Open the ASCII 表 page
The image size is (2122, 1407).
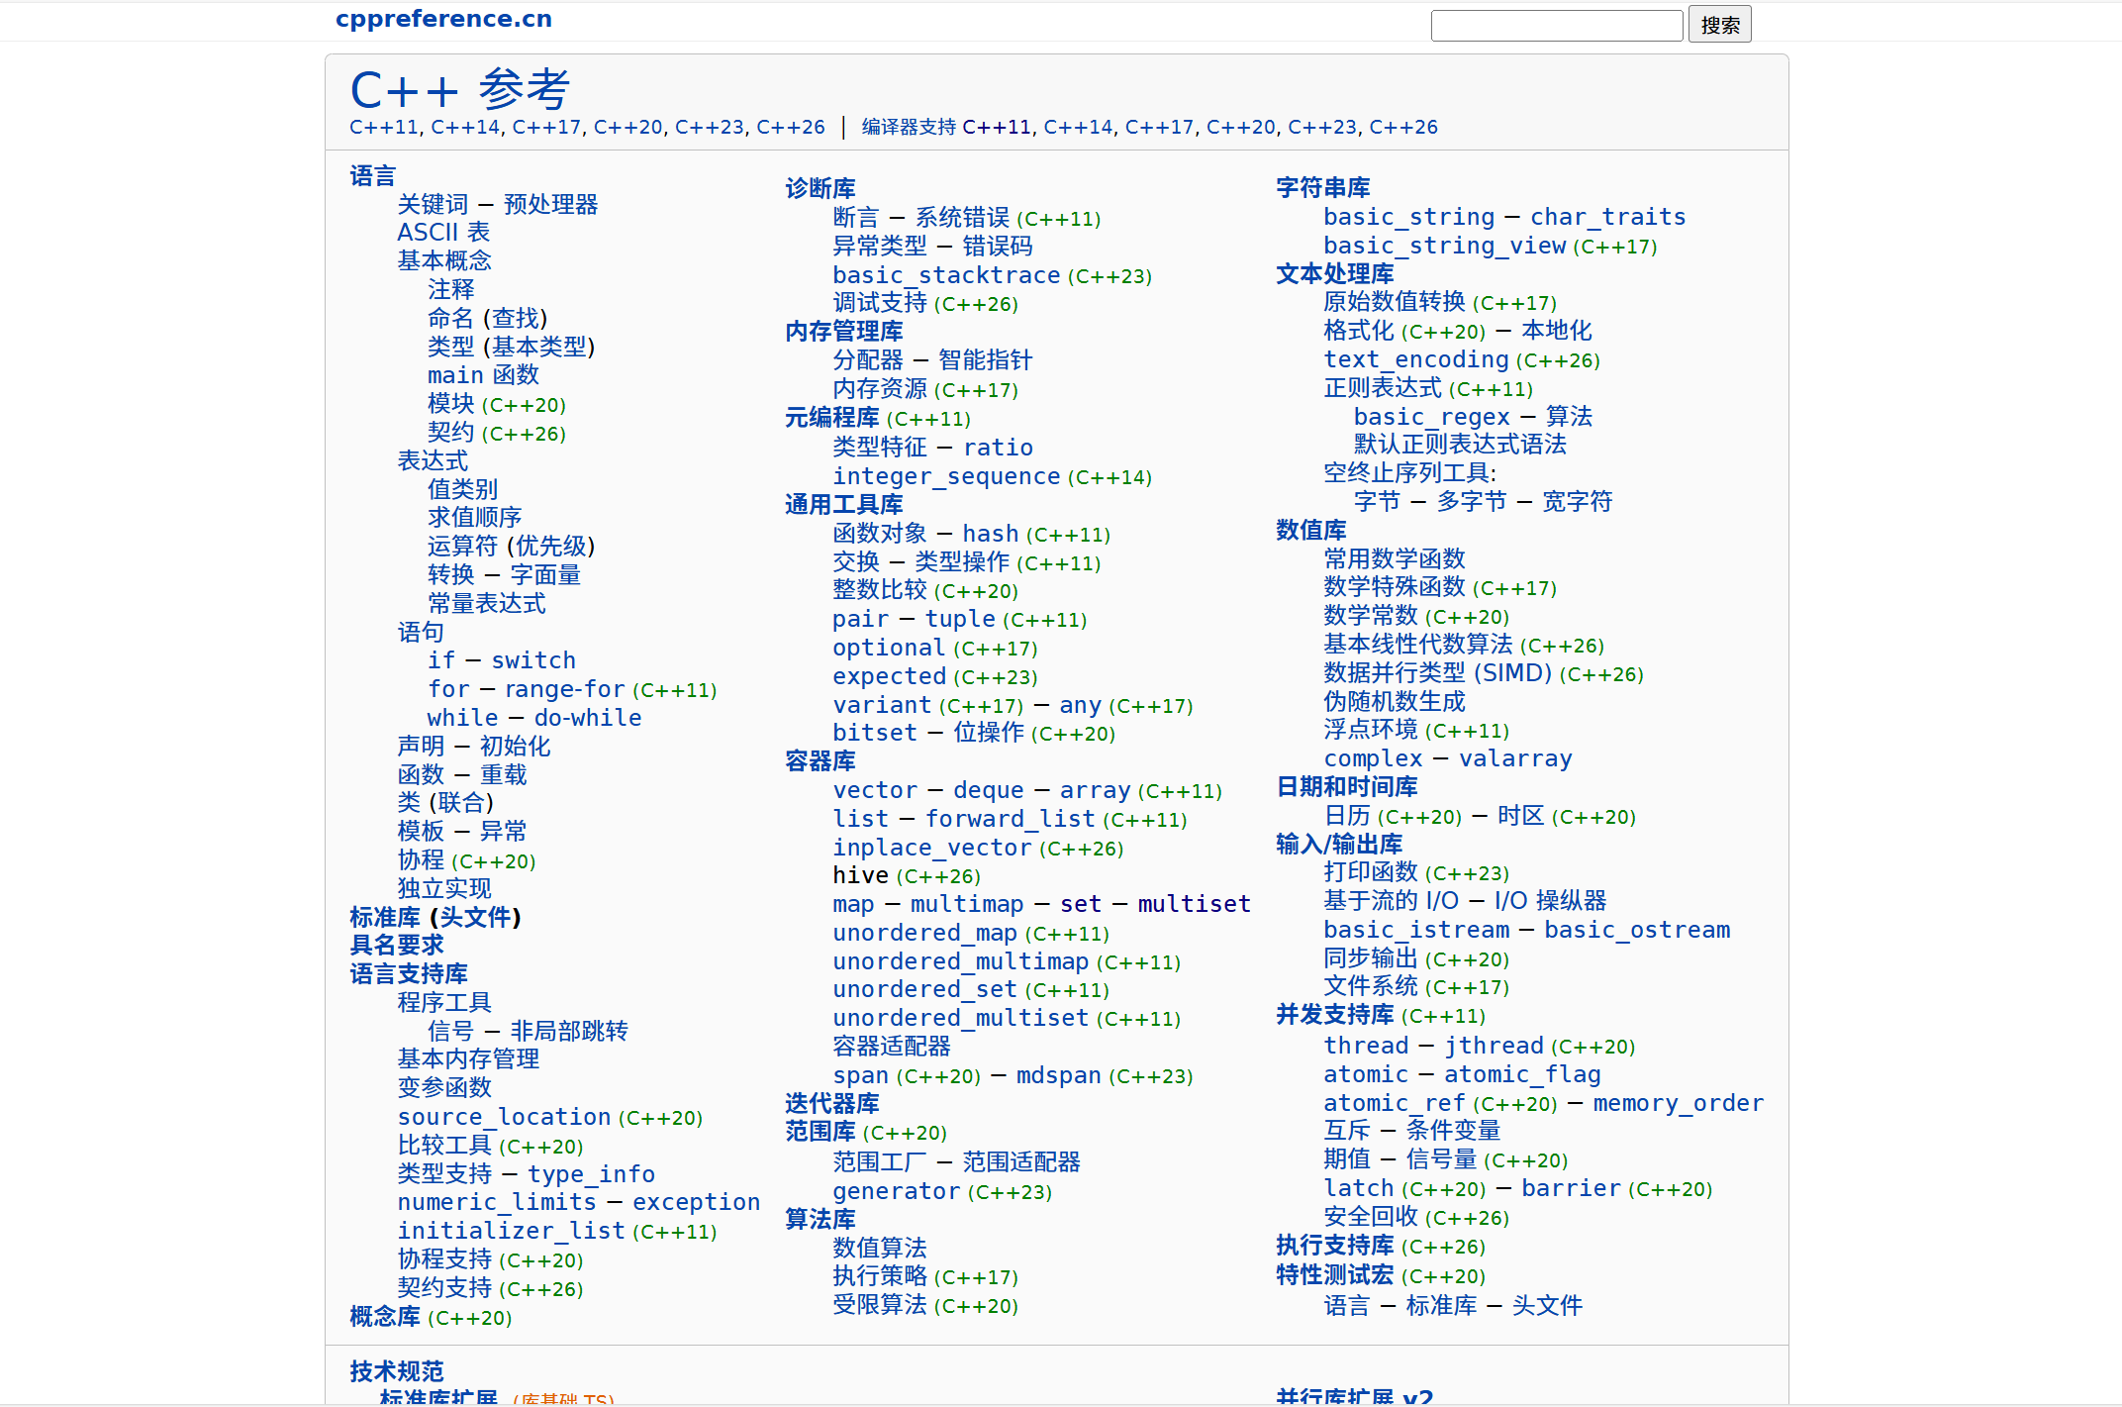(x=442, y=233)
